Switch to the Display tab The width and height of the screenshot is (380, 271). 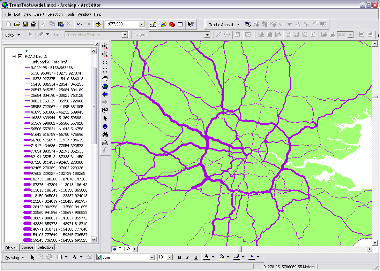click(x=11, y=248)
